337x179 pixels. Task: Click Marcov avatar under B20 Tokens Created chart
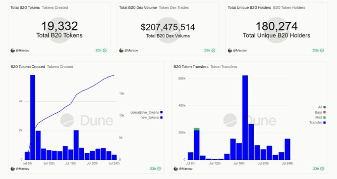[13, 169]
